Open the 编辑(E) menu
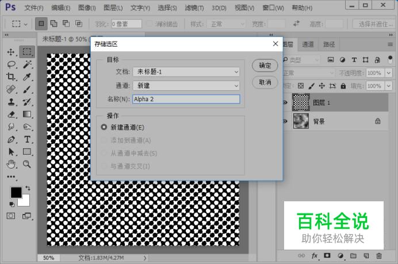 click(x=60, y=8)
